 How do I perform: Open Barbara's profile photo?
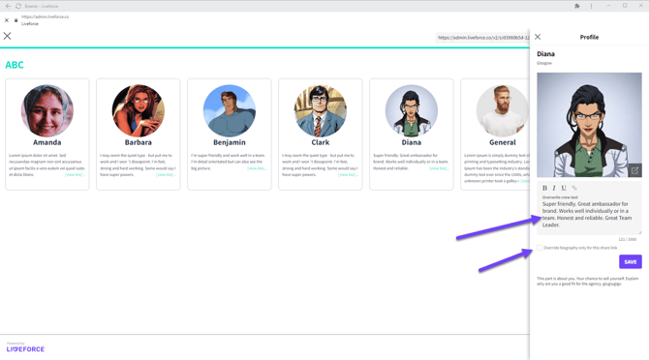pos(139,110)
